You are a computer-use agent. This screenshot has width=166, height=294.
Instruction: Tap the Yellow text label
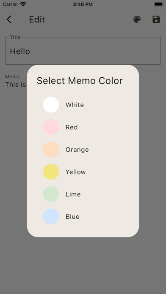pos(75,172)
